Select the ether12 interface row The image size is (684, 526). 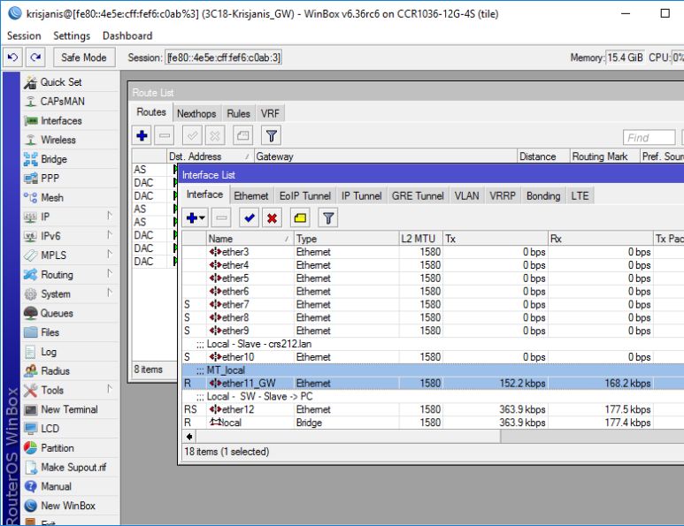point(433,409)
